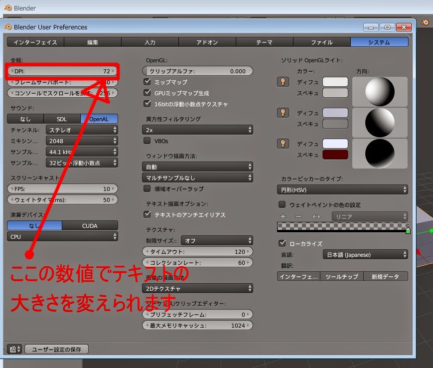Click the ユーザー設定の保存 button
Screen dimensions: 433x368
point(57,349)
